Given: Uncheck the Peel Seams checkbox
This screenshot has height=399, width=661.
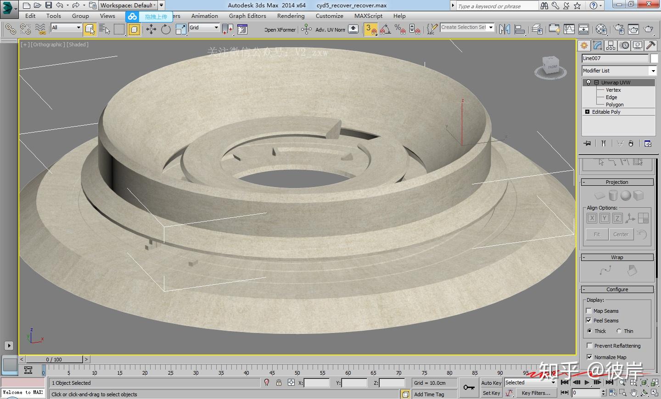Looking at the screenshot, I should pyautogui.click(x=589, y=321).
